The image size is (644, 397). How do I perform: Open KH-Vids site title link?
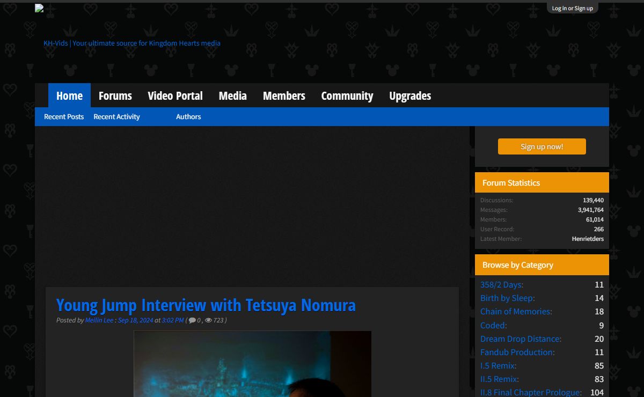(132, 43)
